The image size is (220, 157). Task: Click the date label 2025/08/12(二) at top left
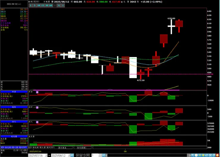[x=14, y=4]
